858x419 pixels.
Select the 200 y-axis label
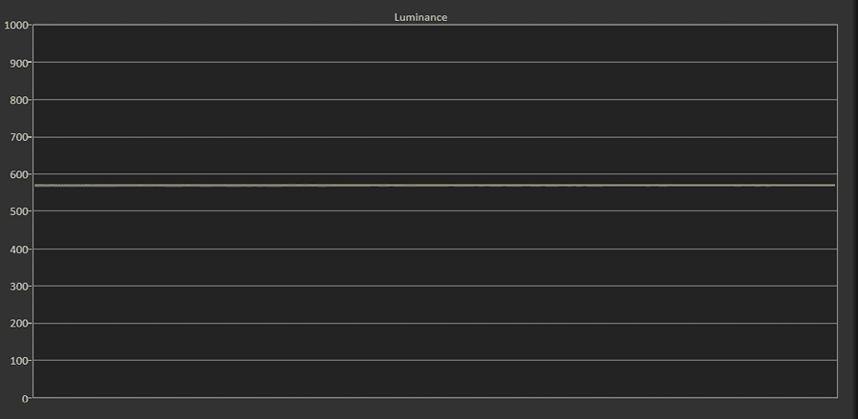19,324
